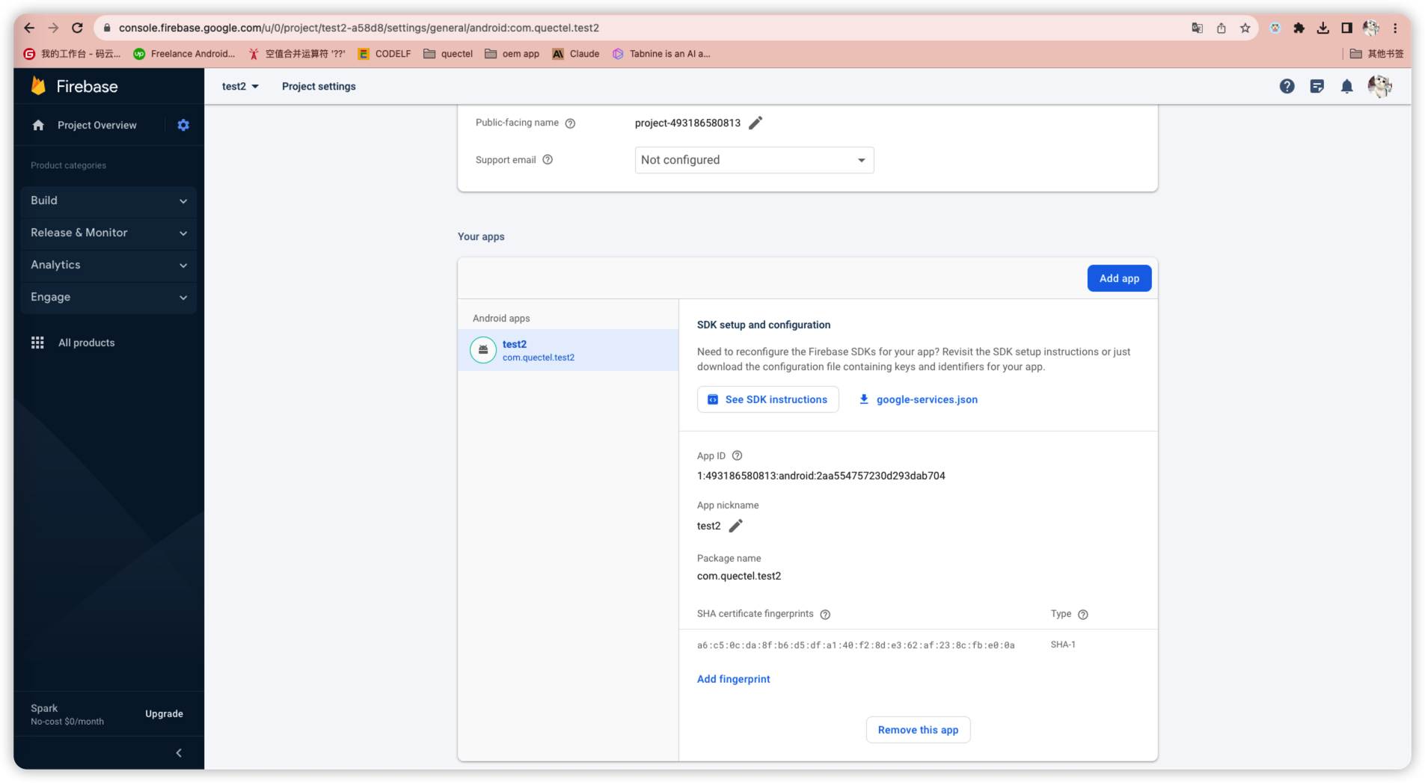Open the Firebase help question mark icon
The image size is (1425, 783).
[1287, 86]
